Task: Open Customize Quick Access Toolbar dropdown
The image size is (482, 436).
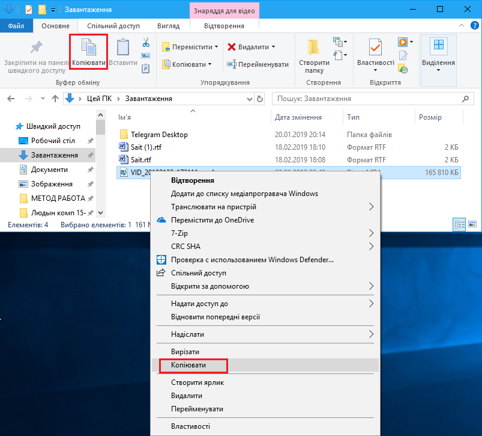Action: (x=53, y=10)
